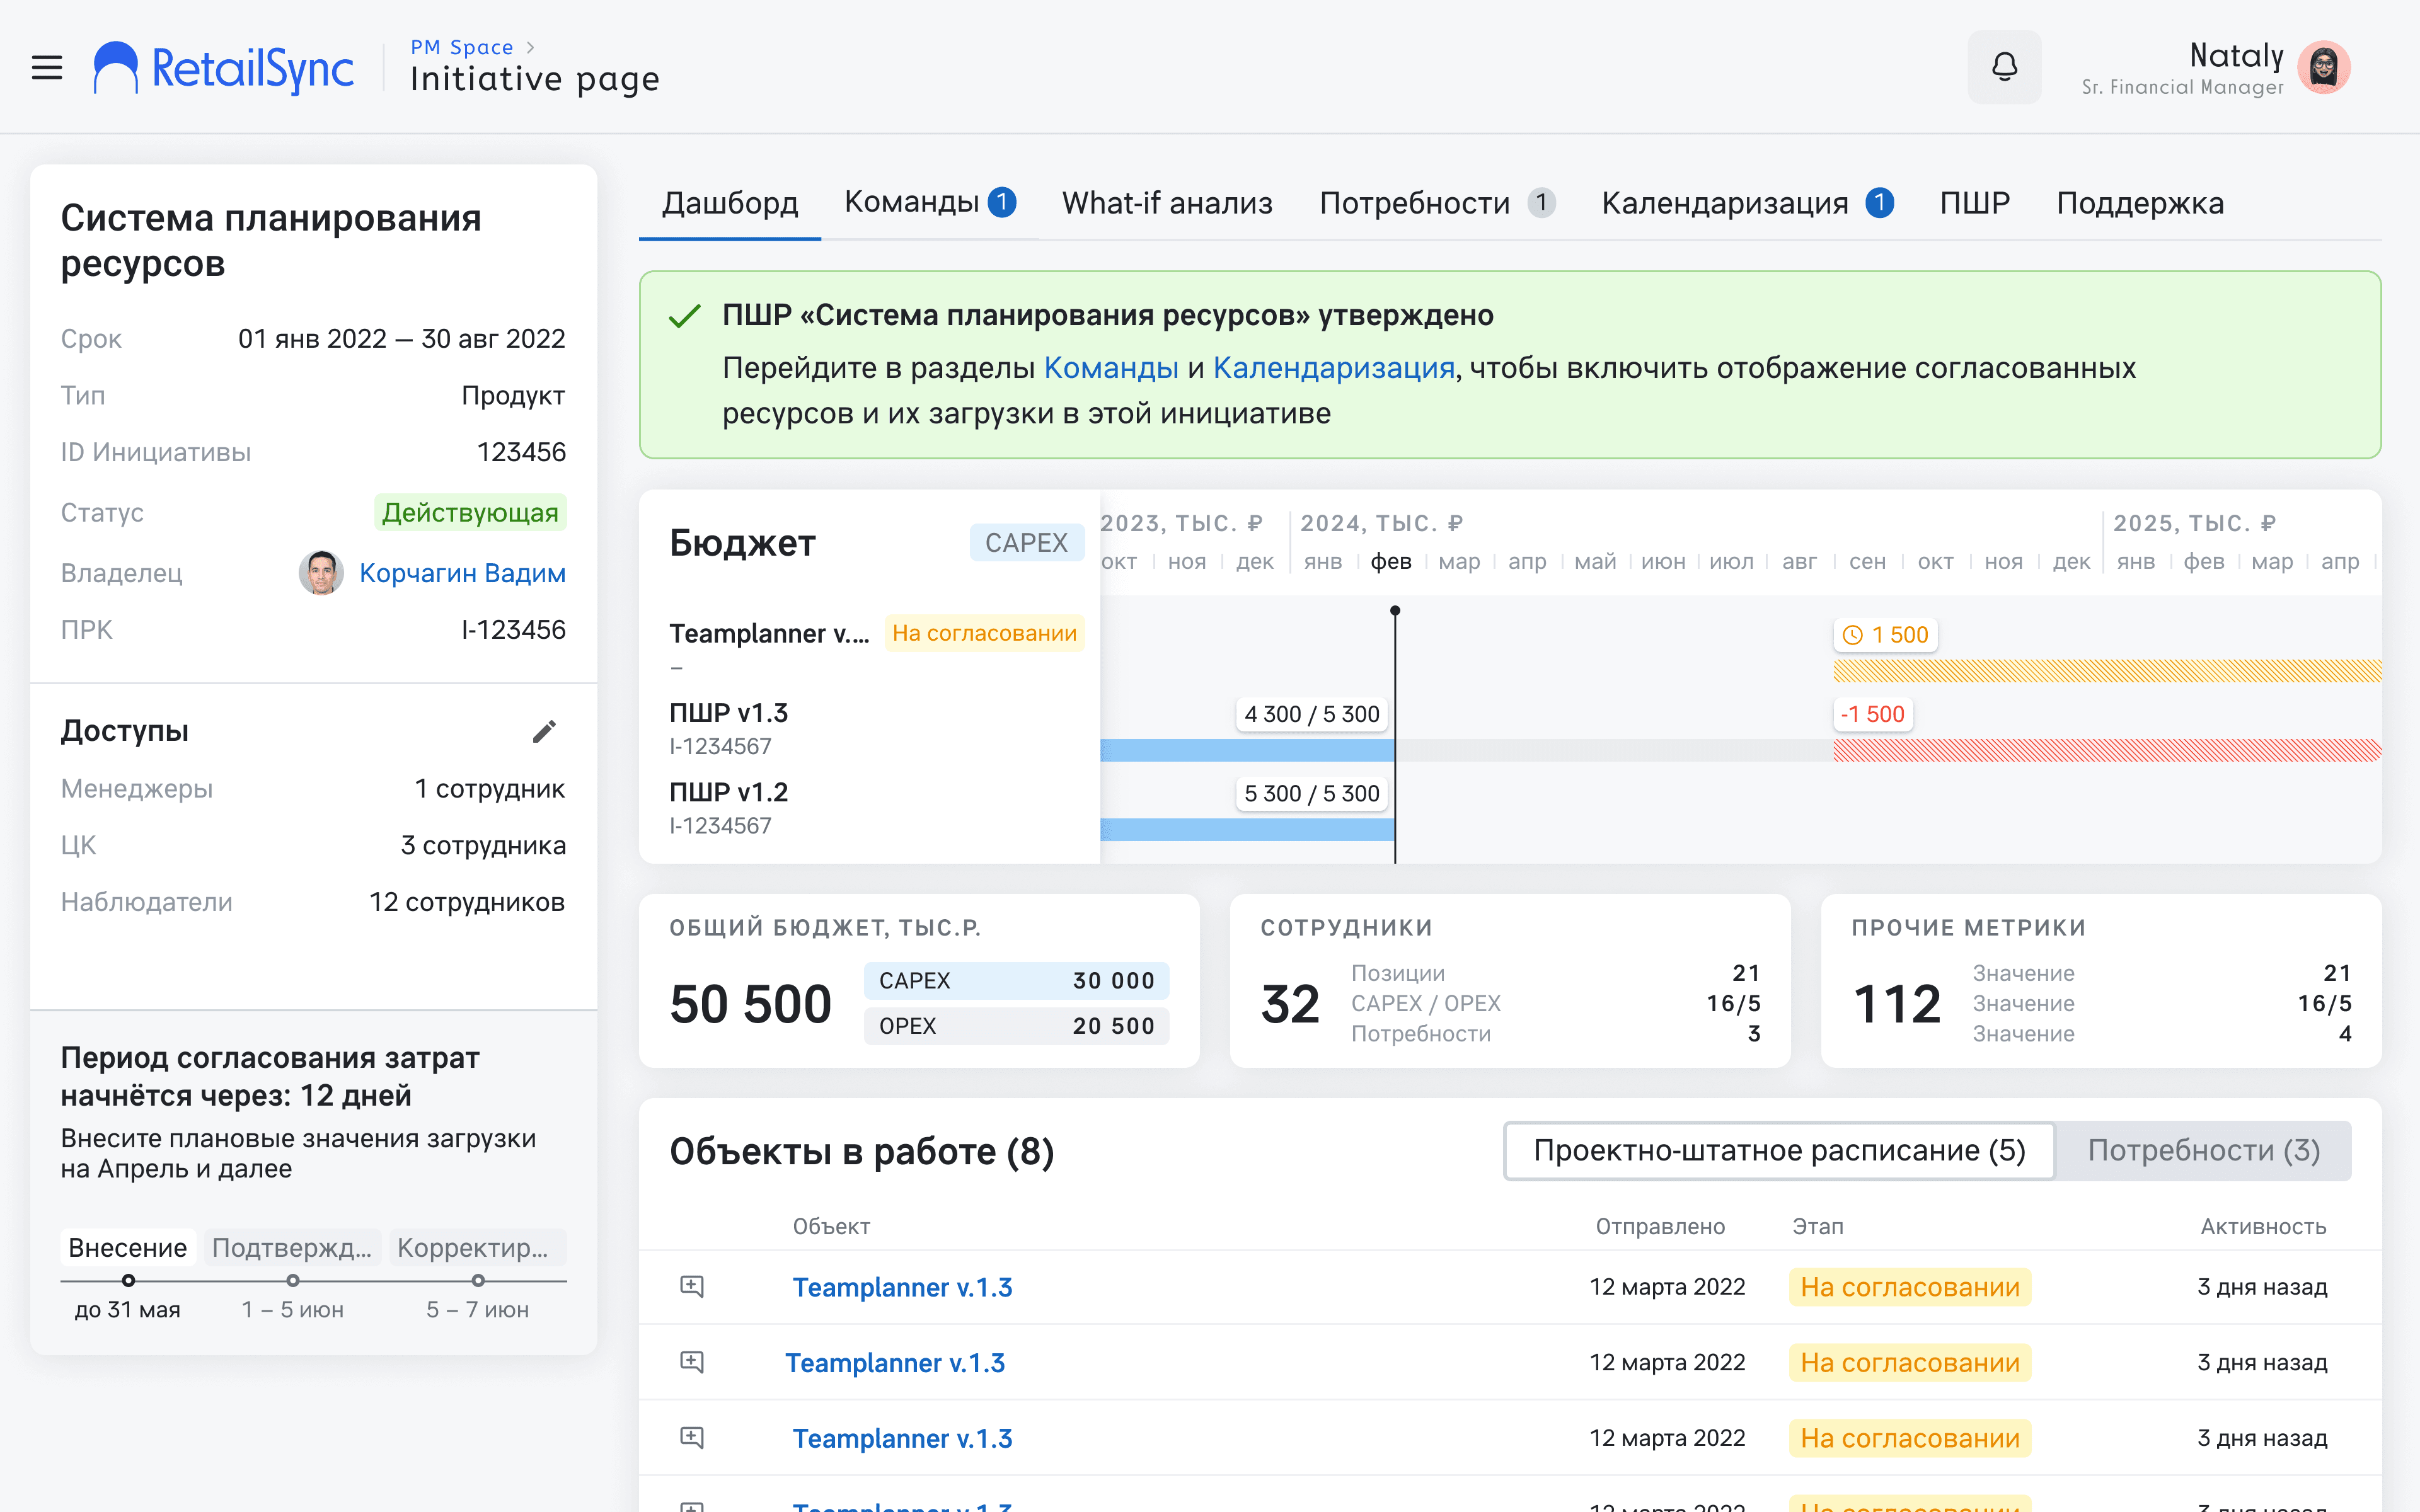Click the clock 1 500 budget marker
The height and width of the screenshot is (1512, 2420).
coord(1885,635)
